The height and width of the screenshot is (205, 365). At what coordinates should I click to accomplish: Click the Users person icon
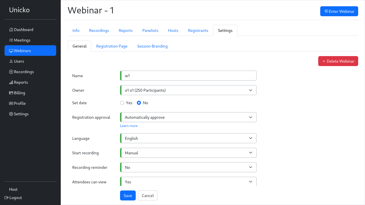pyautogui.click(x=11, y=61)
